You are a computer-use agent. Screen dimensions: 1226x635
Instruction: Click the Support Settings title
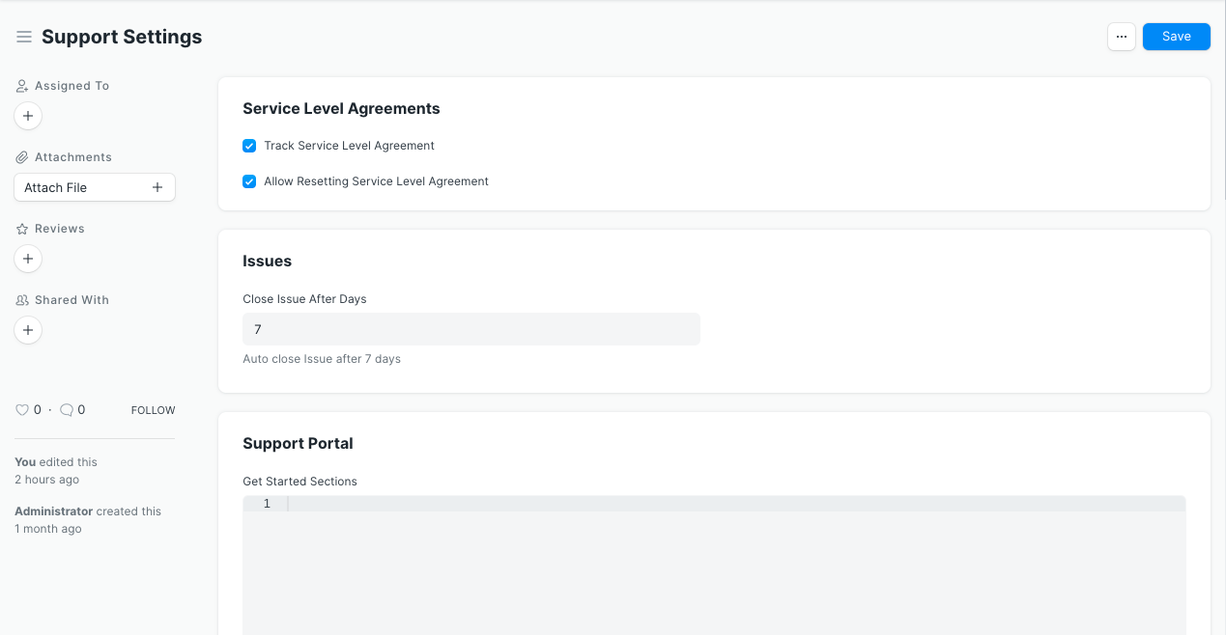click(x=121, y=37)
